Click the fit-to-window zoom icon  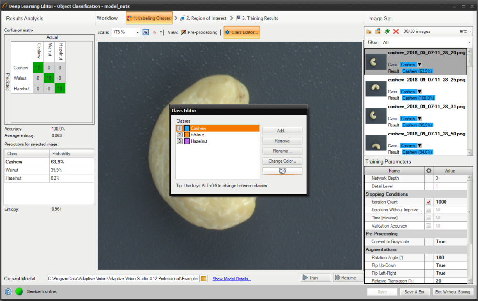146,32
